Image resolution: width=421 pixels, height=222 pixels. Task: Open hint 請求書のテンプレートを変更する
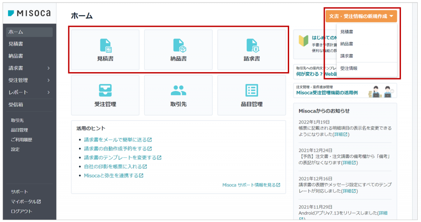coord(123,158)
